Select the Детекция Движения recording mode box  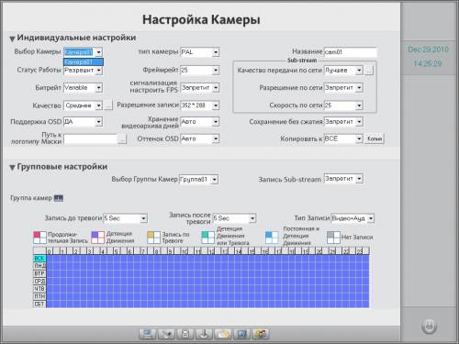point(97,238)
